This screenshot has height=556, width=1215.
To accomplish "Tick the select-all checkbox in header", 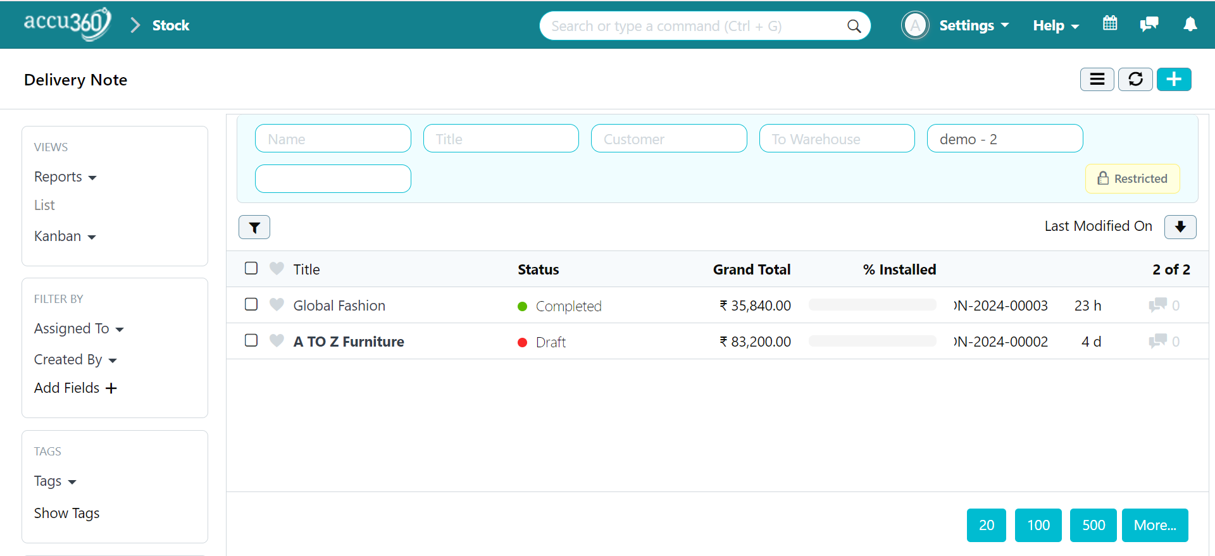I will click(251, 268).
